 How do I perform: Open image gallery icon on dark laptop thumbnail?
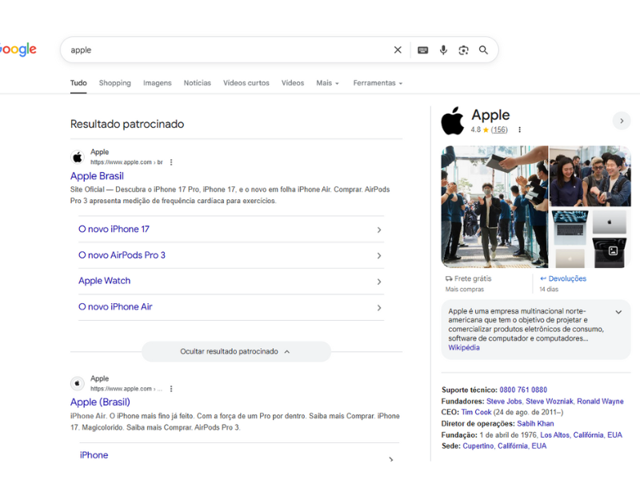coord(613,250)
